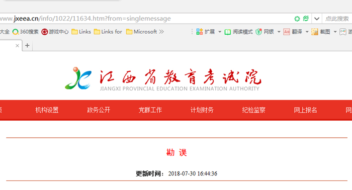Open the 网上报名 navigation menu
352x190 pixels.
tap(305, 110)
